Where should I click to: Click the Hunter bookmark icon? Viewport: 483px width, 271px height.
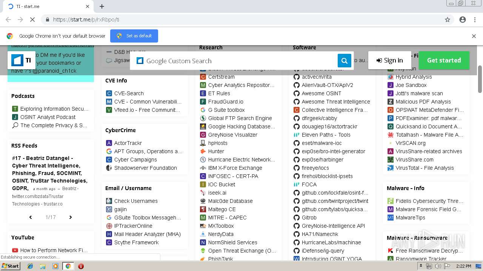[x=203, y=151]
